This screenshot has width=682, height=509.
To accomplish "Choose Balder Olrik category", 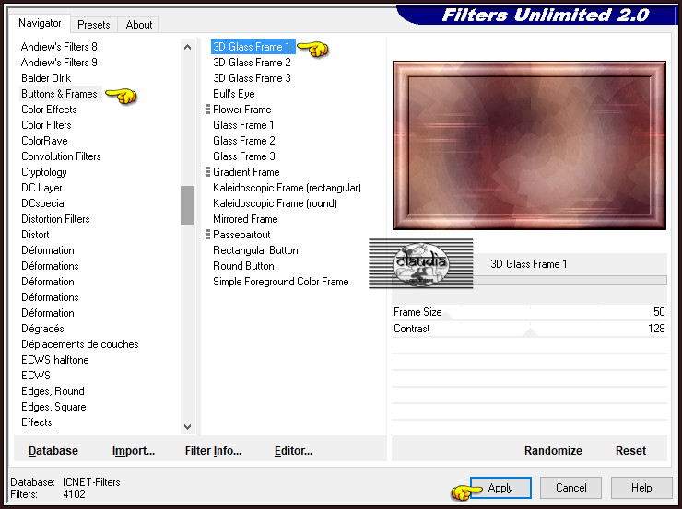I will click(x=46, y=78).
